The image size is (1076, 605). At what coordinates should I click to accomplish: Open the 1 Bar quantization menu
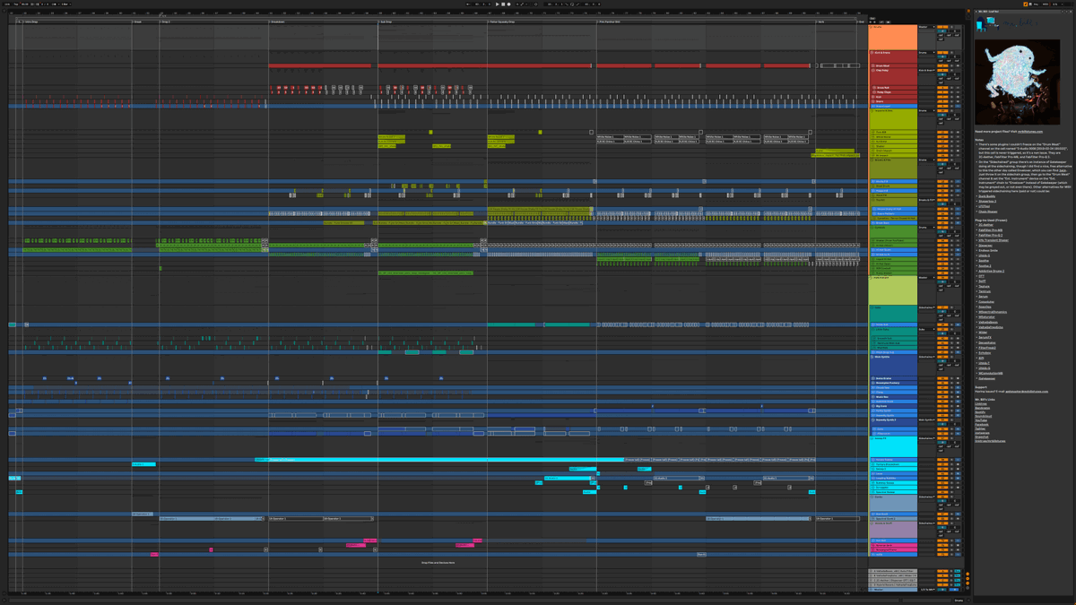point(65,4)
